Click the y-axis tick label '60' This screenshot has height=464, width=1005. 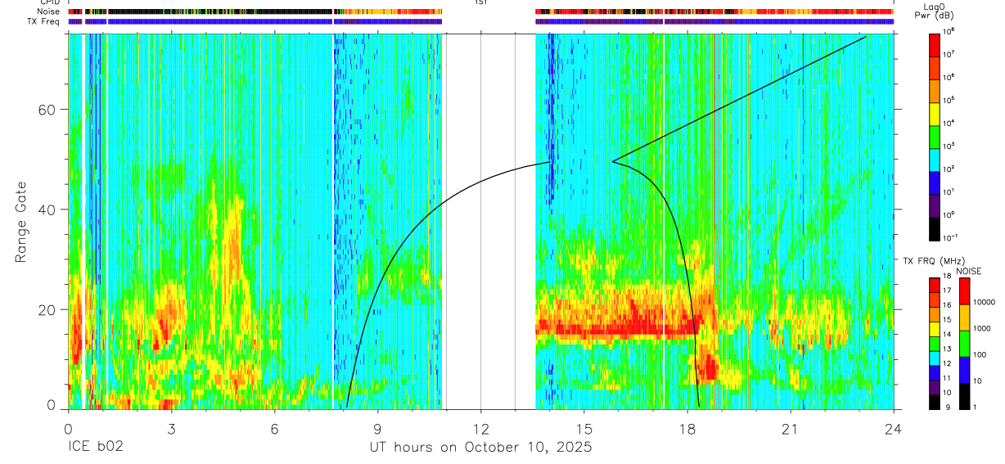[47, 110]
